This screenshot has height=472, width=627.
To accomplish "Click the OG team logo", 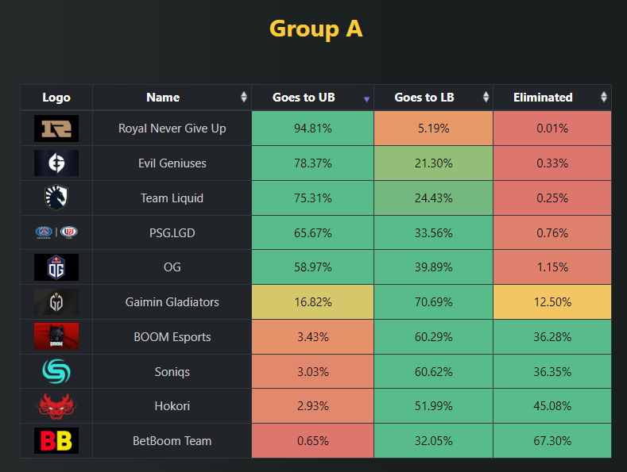I will [56, 267].
